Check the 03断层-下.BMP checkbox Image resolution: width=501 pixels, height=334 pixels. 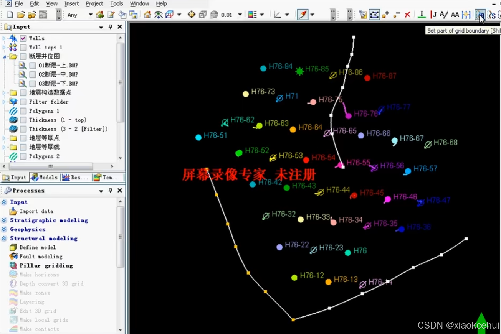pos(33,84)
